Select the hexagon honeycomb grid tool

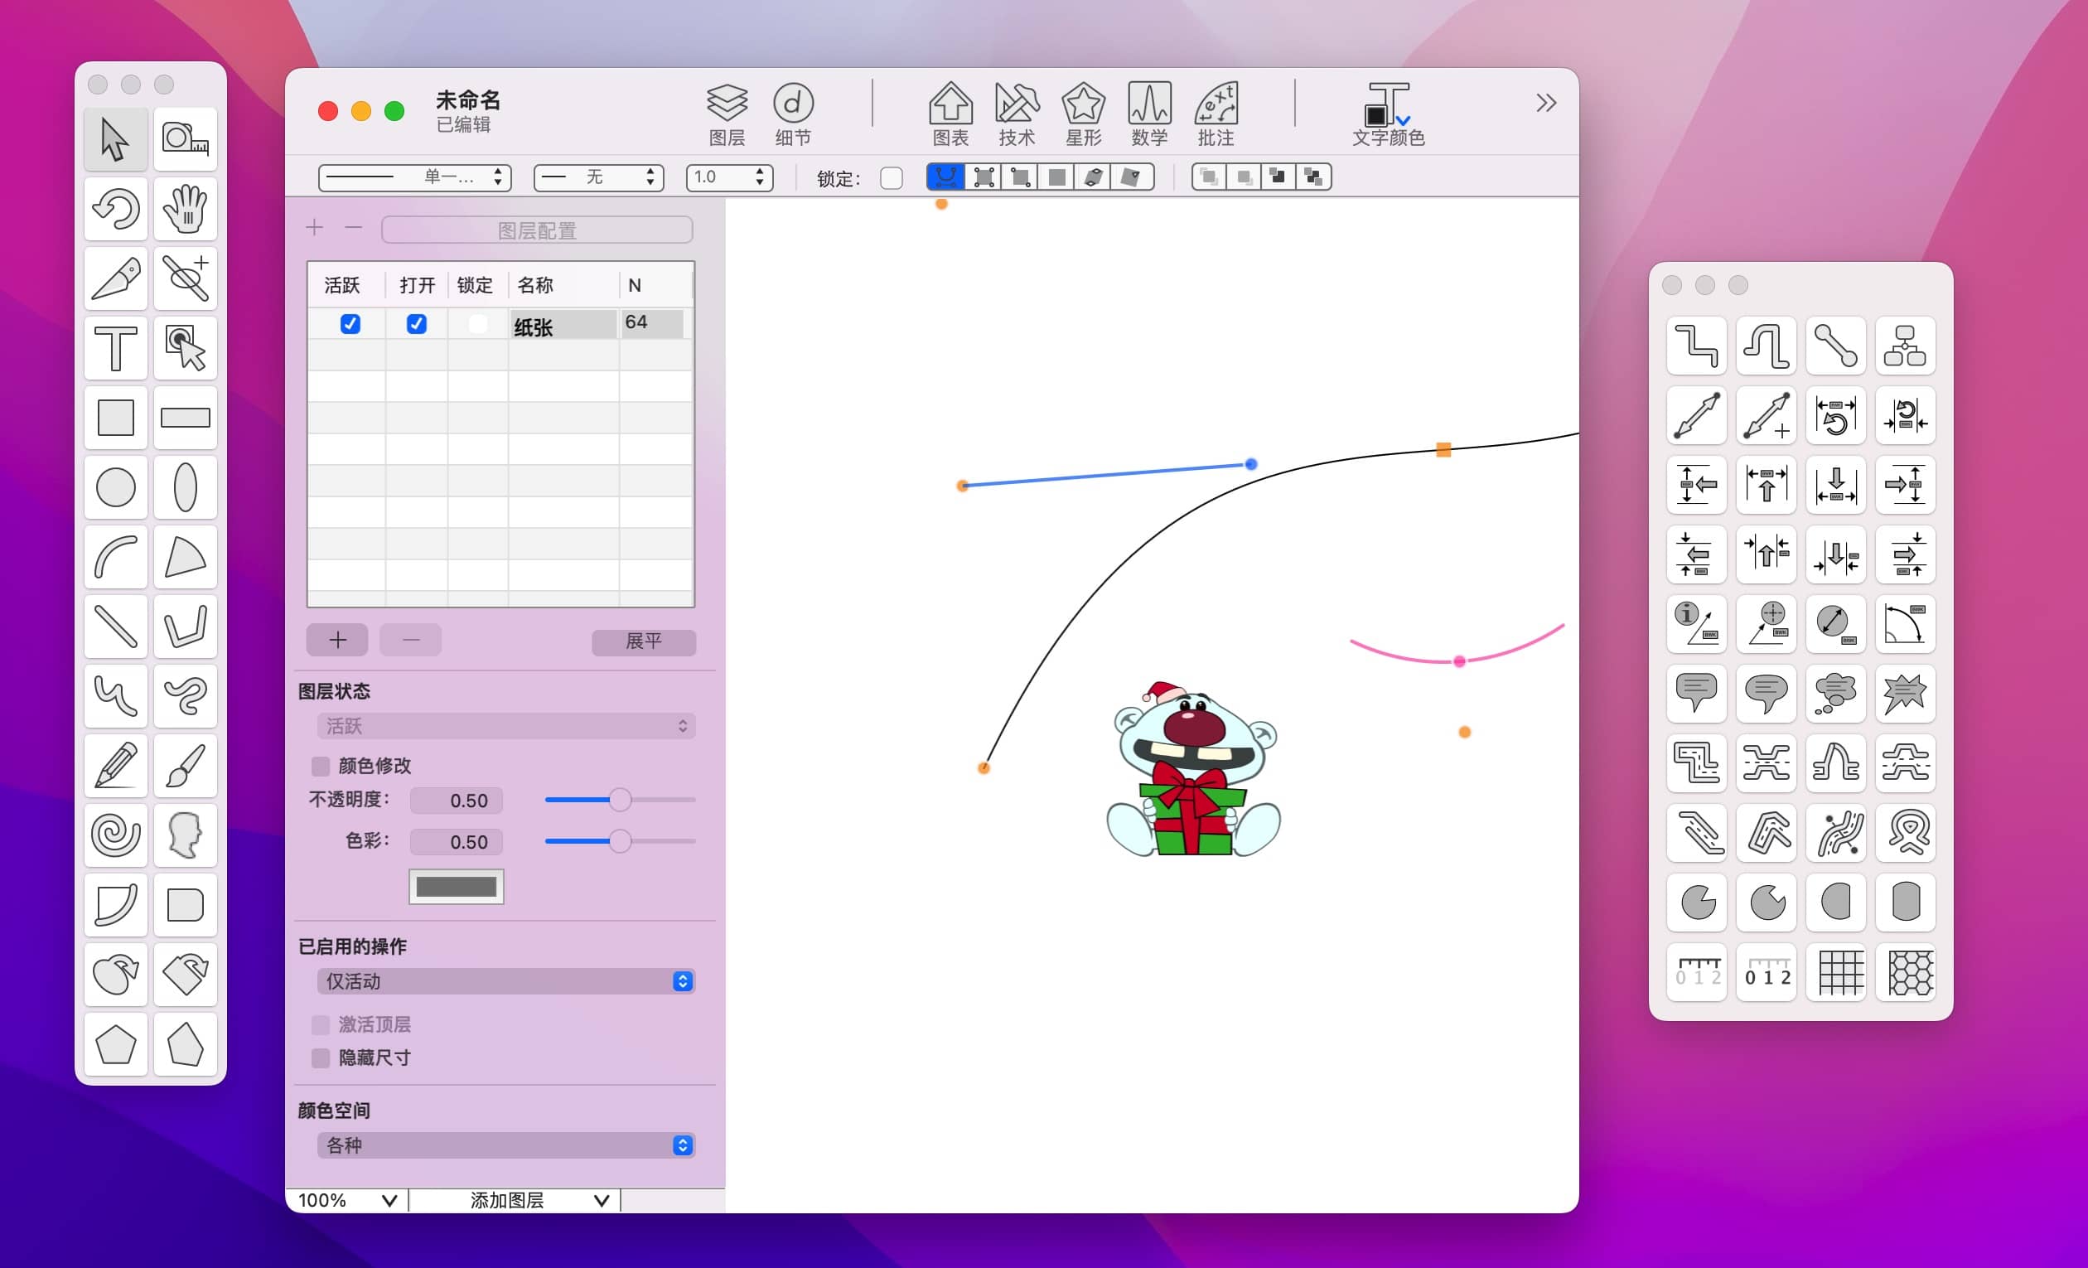click(x=1905, y=972)
